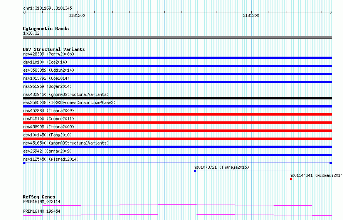The width and height of the screenshot is (343, 220).
Task: Click the magenta line for PRDM16|NM_022114
Action: [177, 205]
